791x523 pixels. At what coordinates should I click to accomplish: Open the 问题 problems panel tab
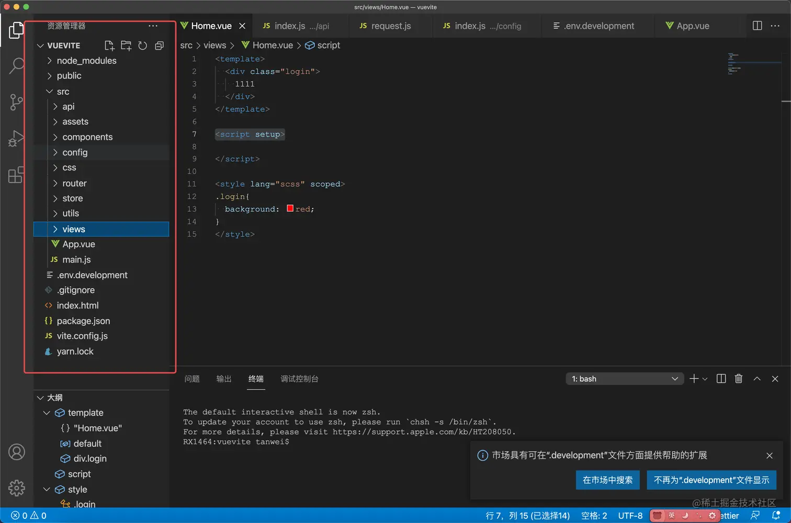click(192, 379)
